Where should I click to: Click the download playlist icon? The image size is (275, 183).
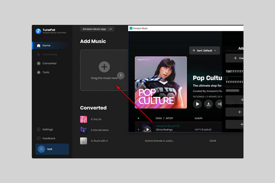pyautogui.click(x=209, y=104)
